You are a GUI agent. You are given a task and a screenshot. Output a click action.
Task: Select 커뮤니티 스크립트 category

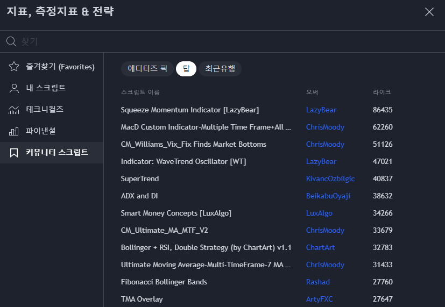(x=52, y=153)
